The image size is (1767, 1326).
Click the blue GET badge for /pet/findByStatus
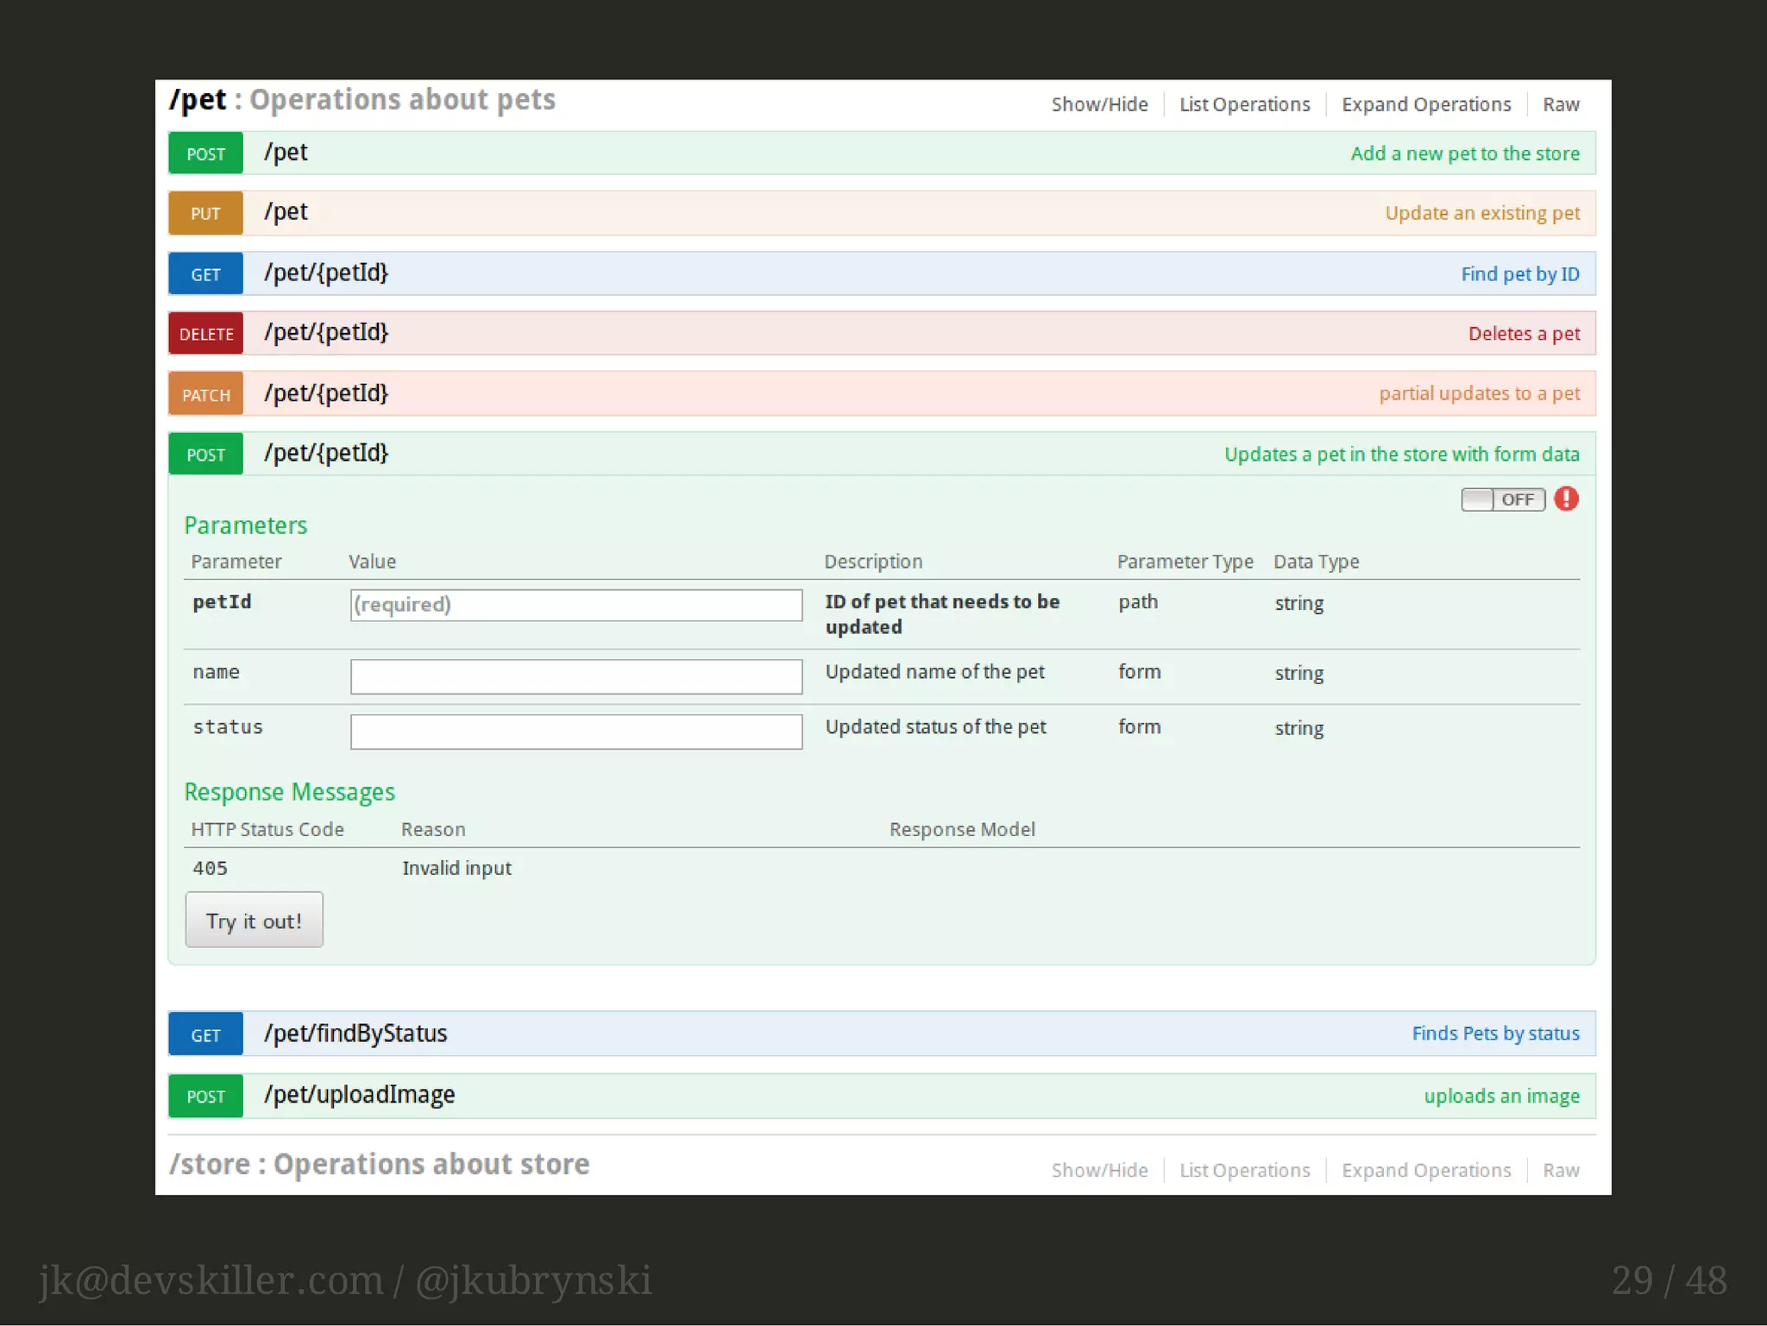[205, 1034]
